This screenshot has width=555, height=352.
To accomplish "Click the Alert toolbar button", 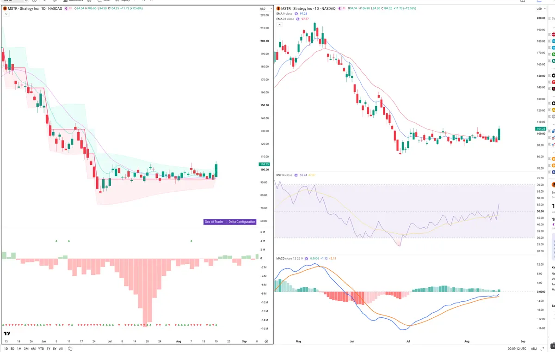I will (105, 1).
